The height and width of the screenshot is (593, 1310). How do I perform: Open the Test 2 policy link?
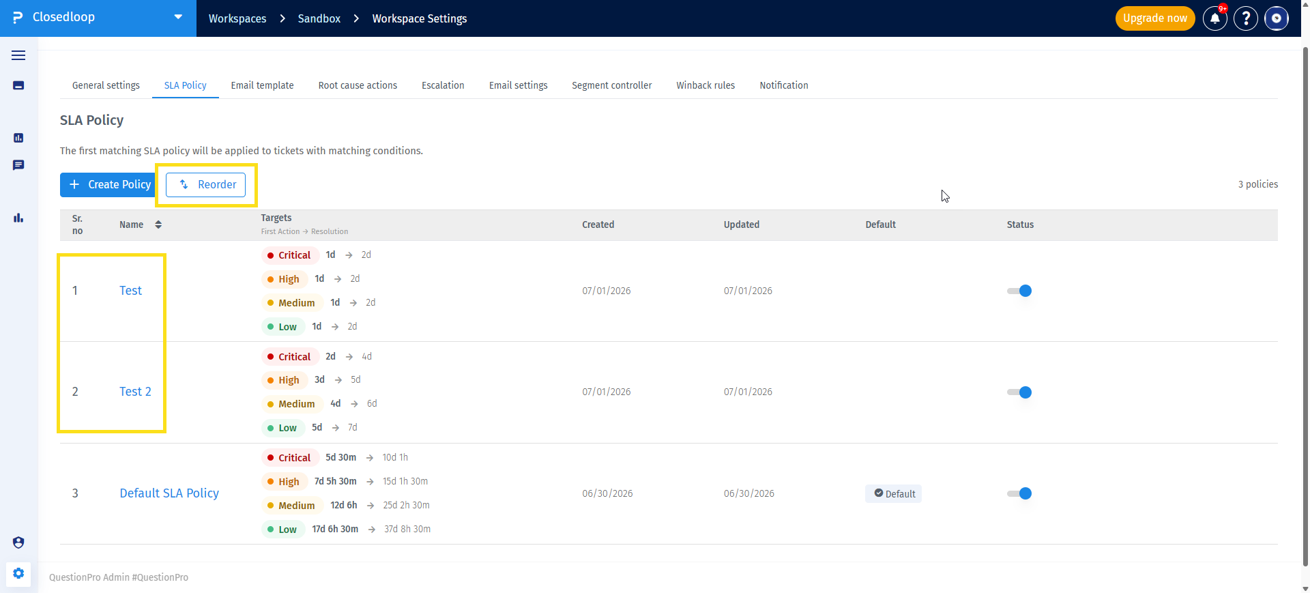pyautogui.click(x=135, y=392)
